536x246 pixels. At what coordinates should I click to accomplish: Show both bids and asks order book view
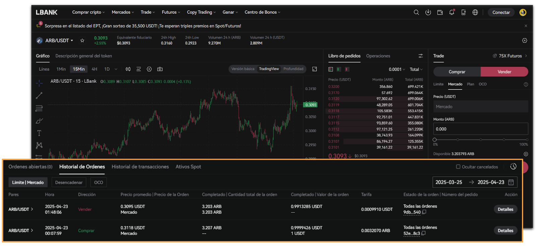point(331,69)
